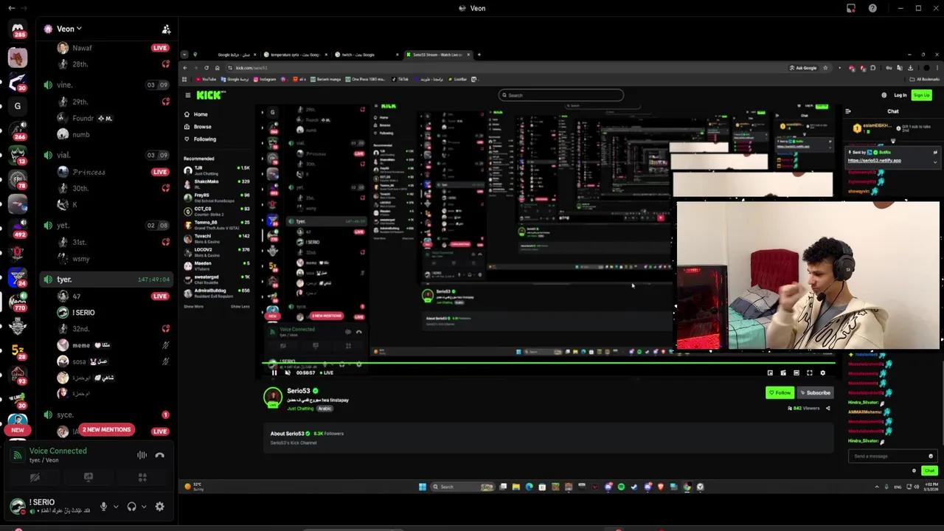Viewport: 944px width, 531px height.
Task: Open the server with 492 unread badge
Action: pos(18,227)
